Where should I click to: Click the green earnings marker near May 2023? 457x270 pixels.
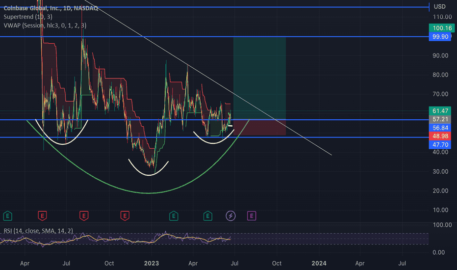pos(208,216)
